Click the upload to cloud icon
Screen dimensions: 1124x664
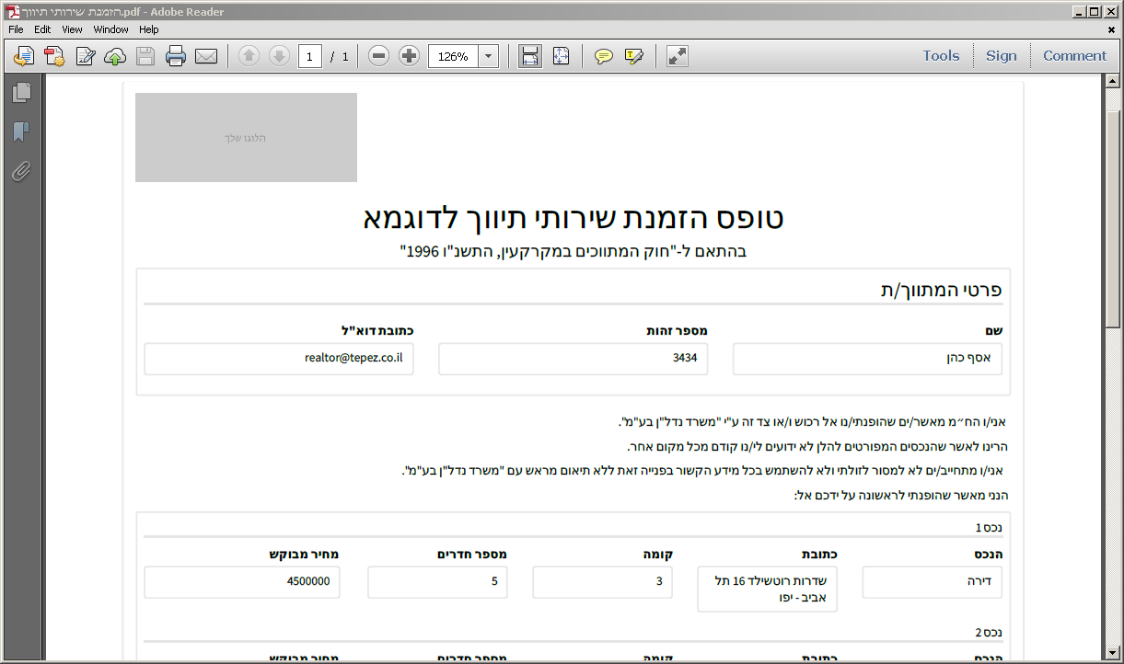coord(115,56)
